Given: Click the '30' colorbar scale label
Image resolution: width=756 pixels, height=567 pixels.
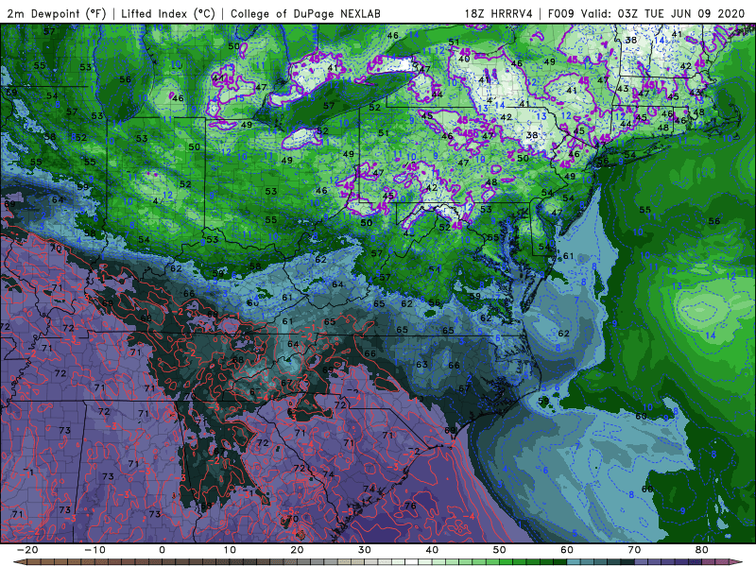Looking at the screenshot, I should (365, 550).
